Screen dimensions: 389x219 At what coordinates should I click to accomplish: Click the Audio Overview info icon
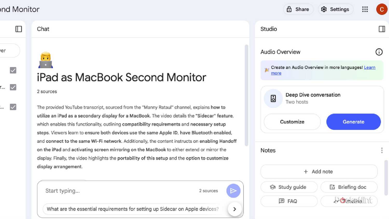tap(379, 52)
